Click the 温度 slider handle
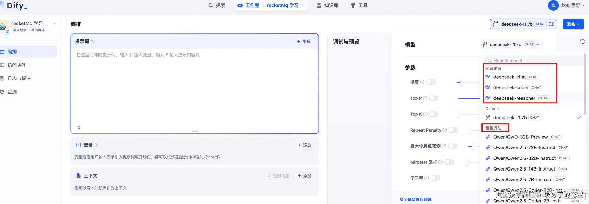Viewport: 589px width, 204px height. click(462, 83)
